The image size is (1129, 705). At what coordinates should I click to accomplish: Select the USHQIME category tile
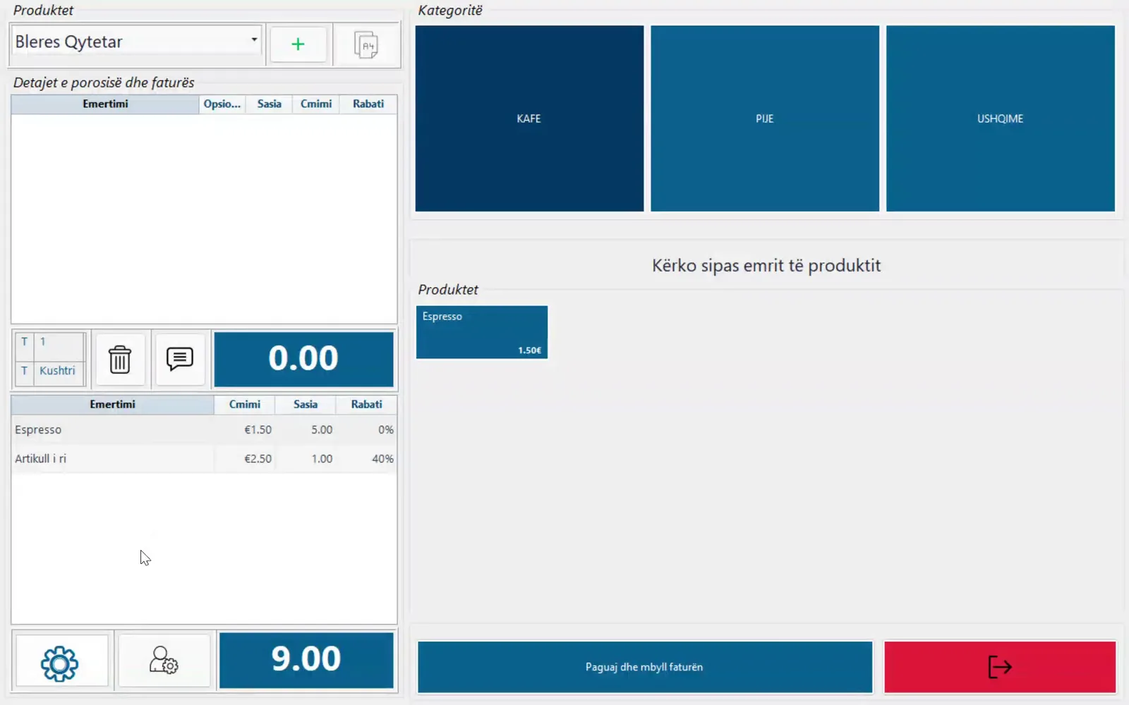click(x=1001, y=118)
